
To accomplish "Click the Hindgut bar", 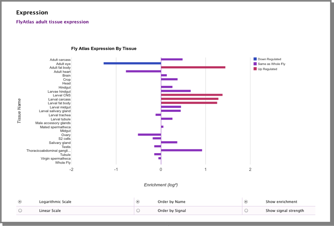I will pos(166,87).
